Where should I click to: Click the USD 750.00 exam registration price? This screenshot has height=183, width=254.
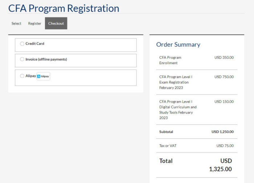pyautogui.click(x=224, y=77)
